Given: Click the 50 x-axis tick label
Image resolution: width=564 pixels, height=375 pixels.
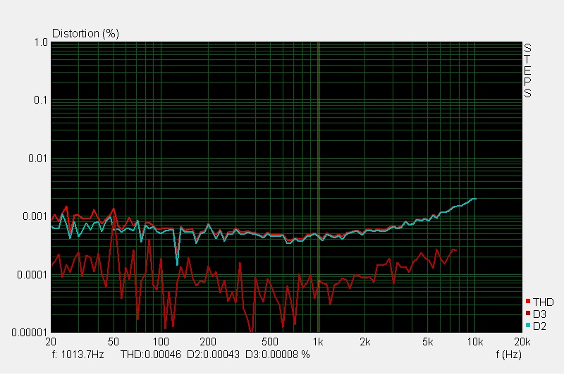Looking at the screenshot, I should pyautogui.click(x=114, y=342).
